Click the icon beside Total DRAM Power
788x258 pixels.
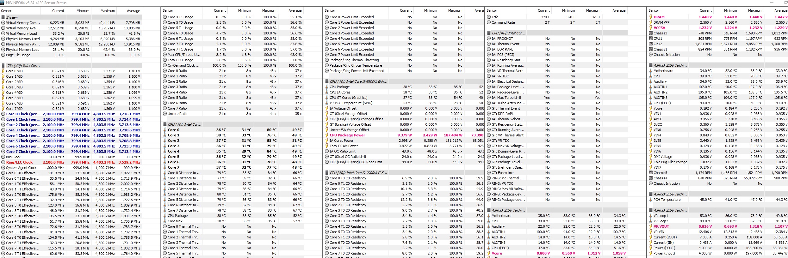327,146
